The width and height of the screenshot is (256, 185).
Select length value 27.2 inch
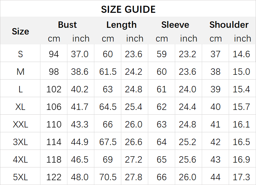(x=134, y=159)
